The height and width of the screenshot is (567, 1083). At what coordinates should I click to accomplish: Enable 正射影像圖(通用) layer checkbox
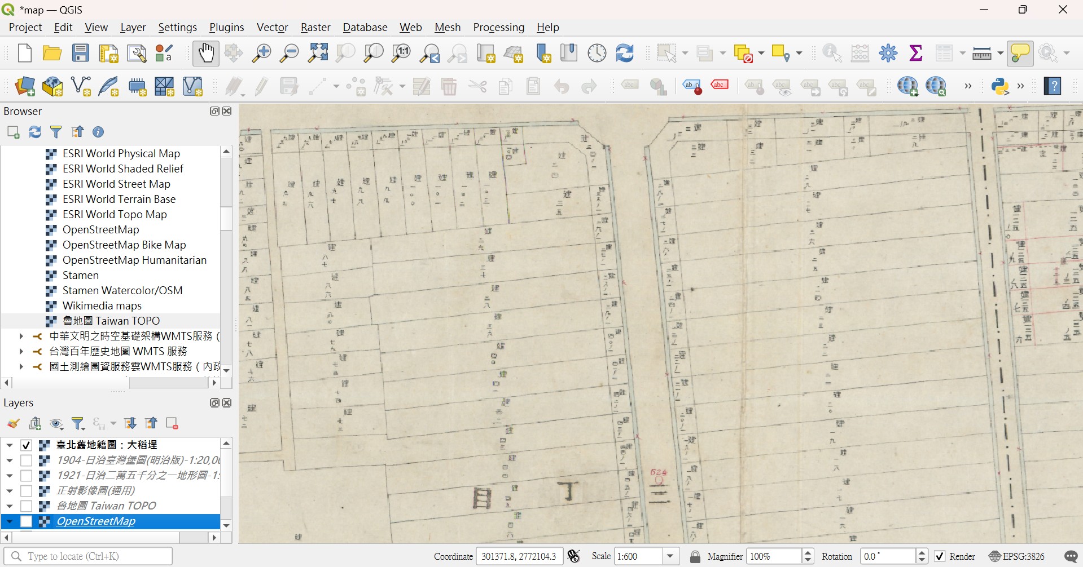[x=26, y=491]
